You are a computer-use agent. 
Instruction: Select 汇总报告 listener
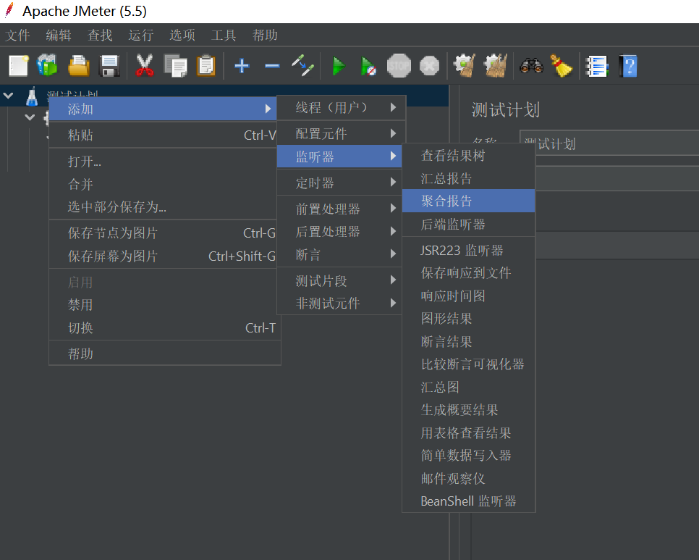(468, 178)
